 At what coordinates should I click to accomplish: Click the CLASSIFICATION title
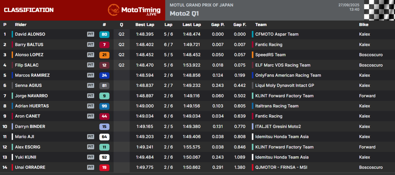coord(29,10)
